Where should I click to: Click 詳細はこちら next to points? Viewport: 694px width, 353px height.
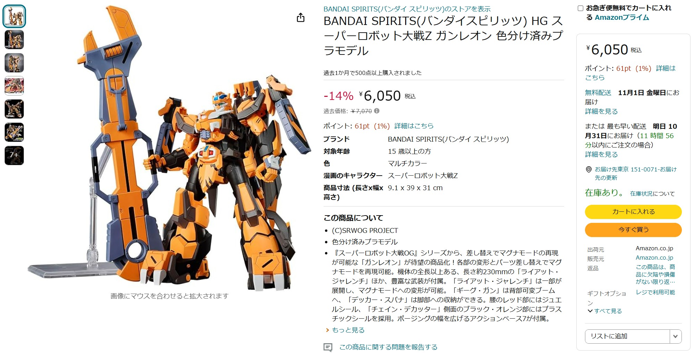pos(414,126)
